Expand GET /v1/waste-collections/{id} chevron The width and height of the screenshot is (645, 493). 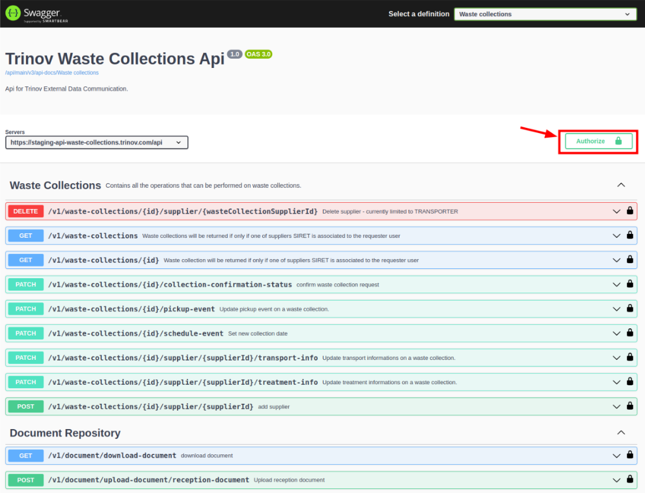[x=616, y=260]
